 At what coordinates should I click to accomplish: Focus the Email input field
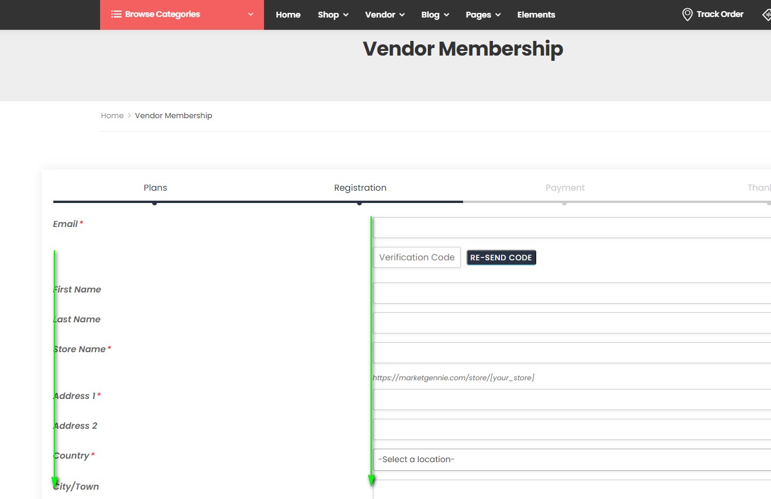pos(572,228)
